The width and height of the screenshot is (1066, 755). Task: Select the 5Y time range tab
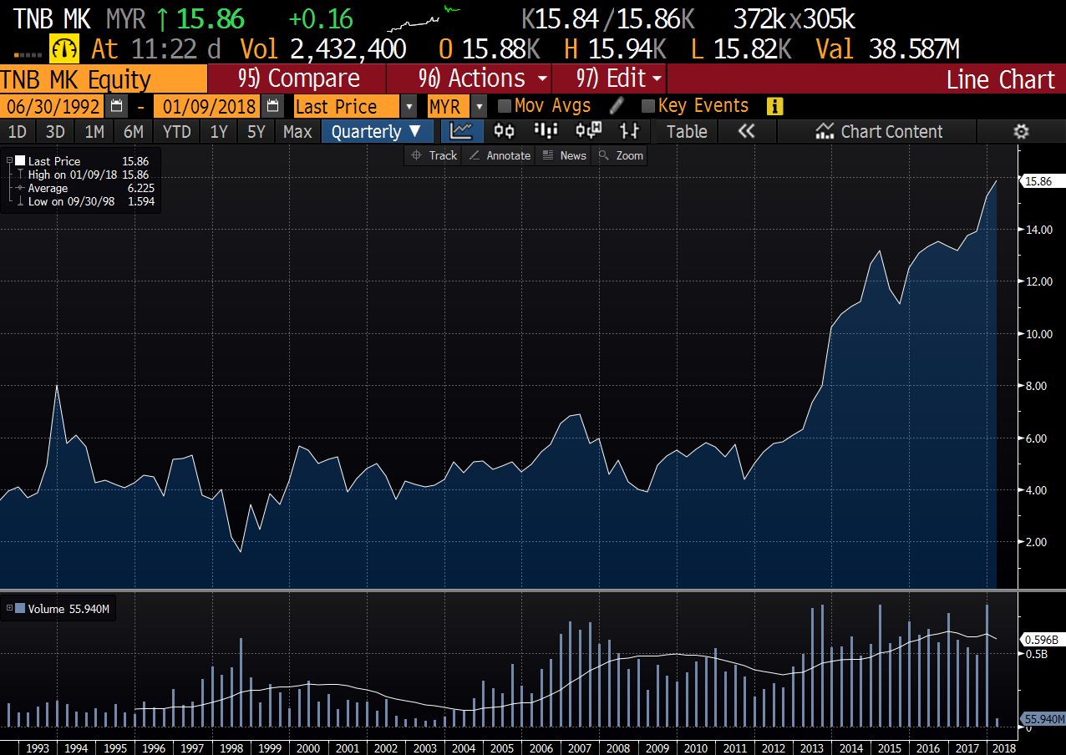tap(256, 131)
